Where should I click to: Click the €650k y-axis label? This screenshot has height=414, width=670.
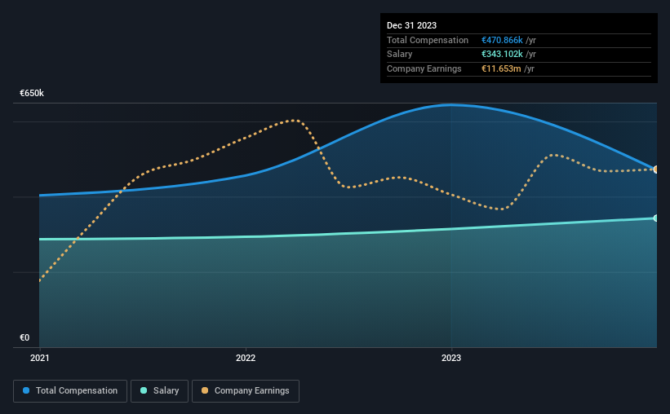tap(32, 93)
